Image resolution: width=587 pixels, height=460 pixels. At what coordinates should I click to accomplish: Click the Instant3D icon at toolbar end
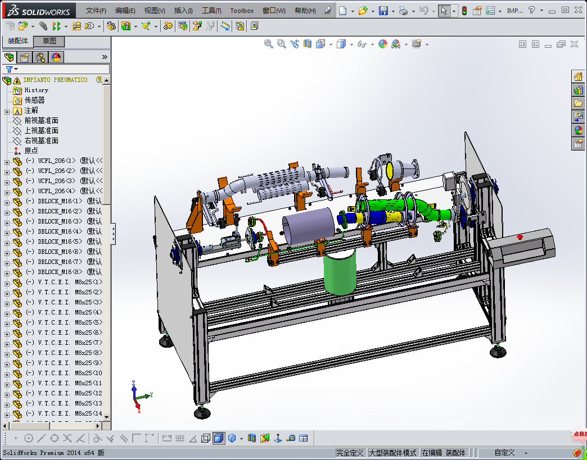point(254,26)
